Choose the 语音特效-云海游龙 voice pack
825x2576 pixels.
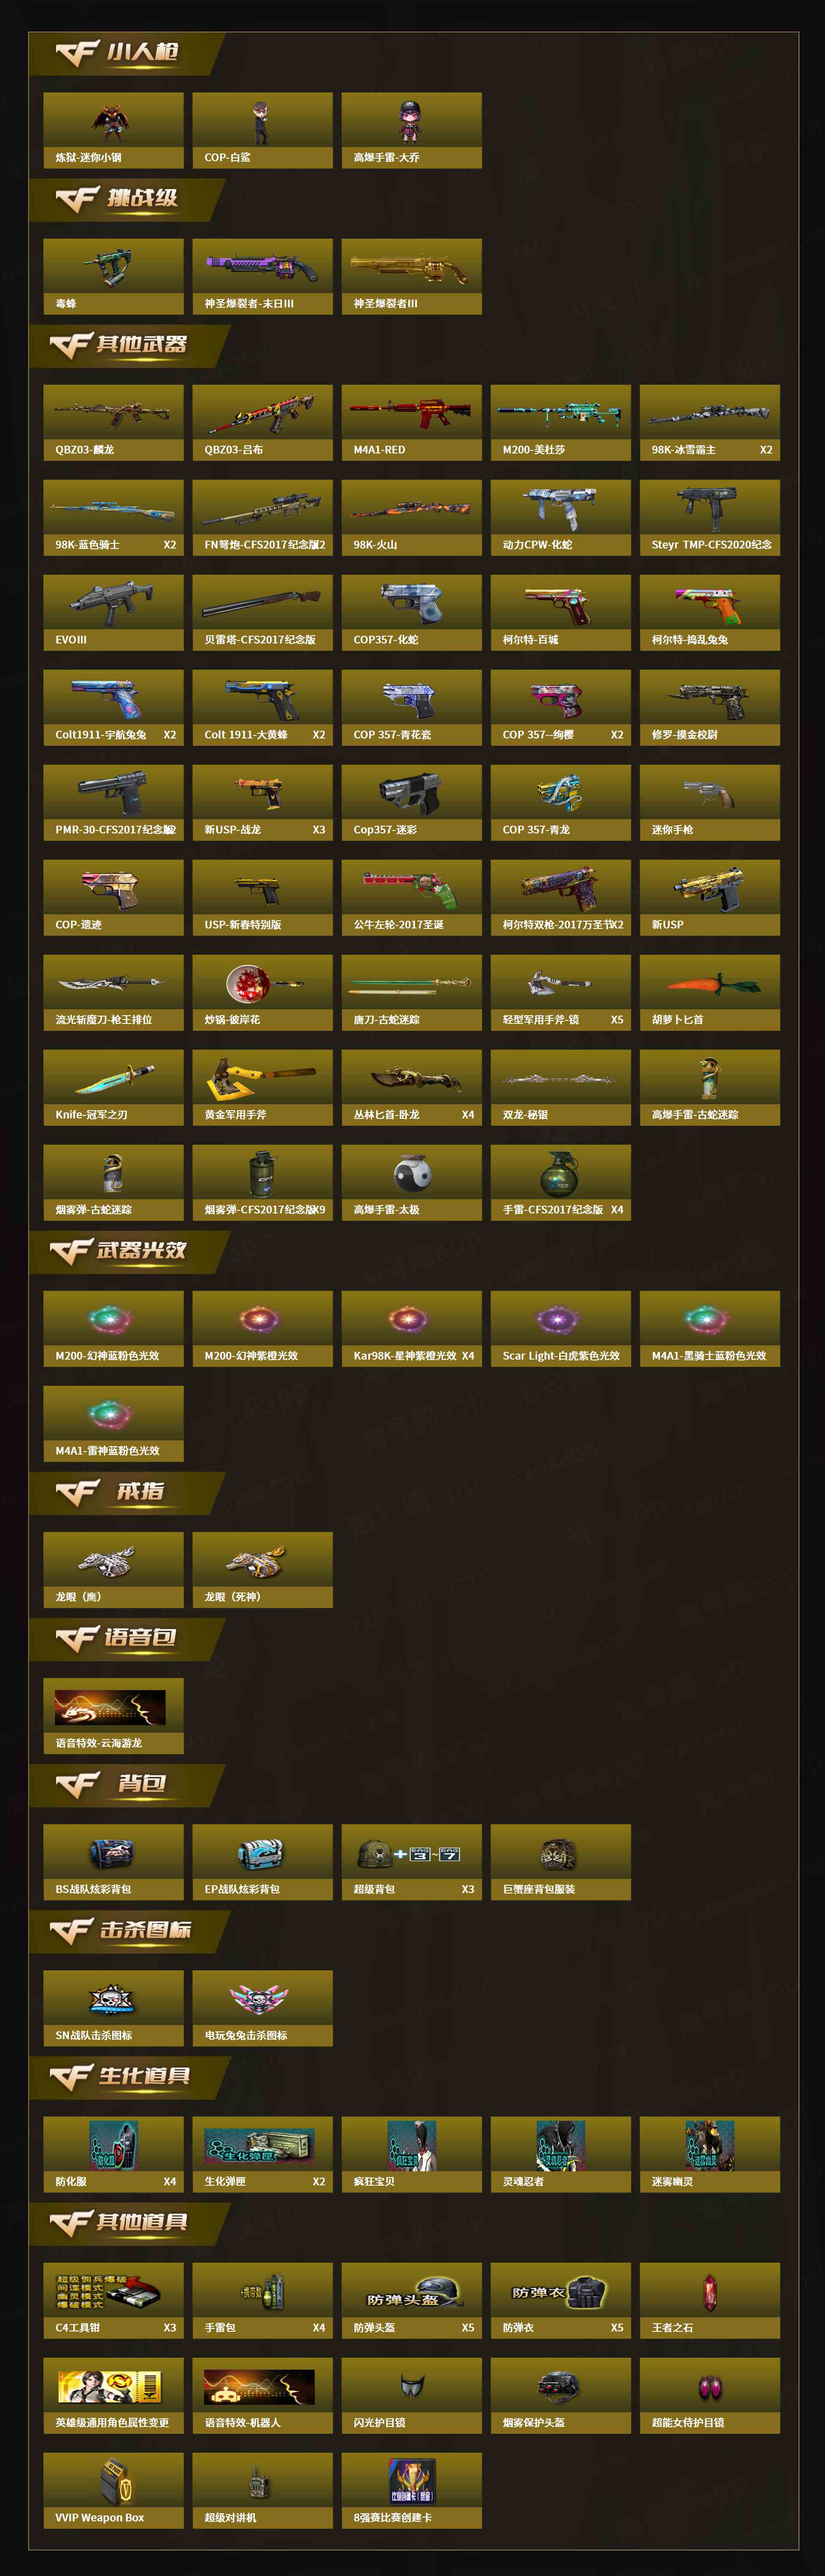(113, 1715)
